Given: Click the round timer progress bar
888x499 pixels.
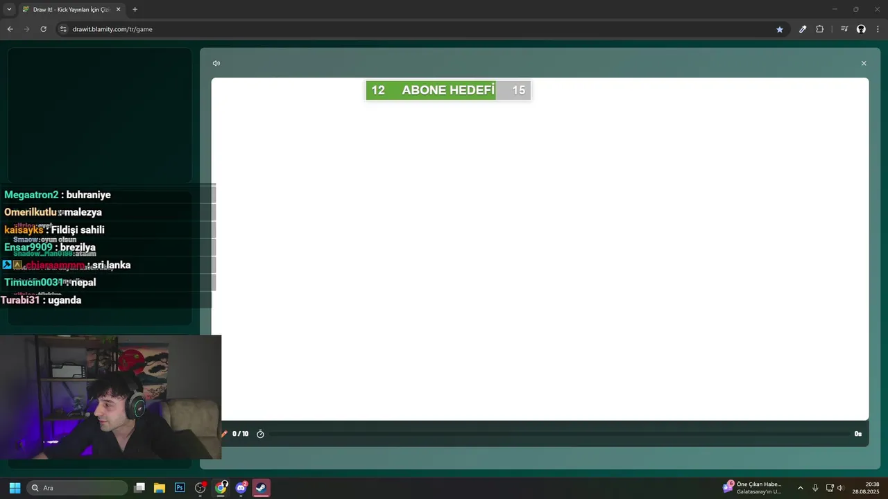Looking at the screenshot, I should (558, 434).
